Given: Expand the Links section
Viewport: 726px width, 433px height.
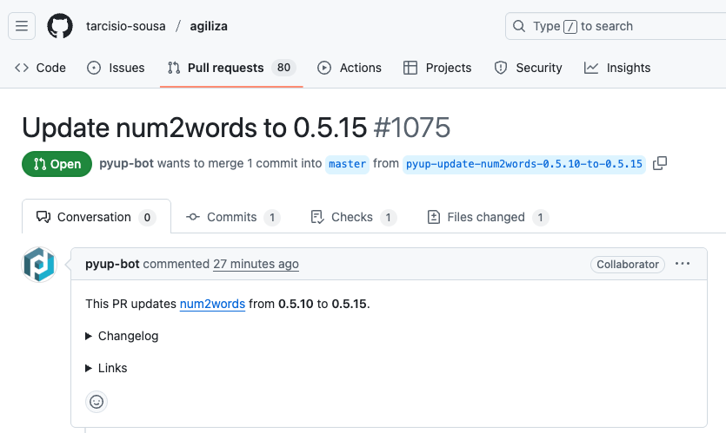Looking at the screenshot, I should [x=106, y=368].
